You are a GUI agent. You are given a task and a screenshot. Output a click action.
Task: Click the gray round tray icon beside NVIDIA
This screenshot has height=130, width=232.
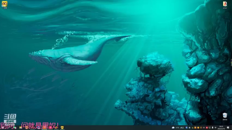[x=190, y=128]
